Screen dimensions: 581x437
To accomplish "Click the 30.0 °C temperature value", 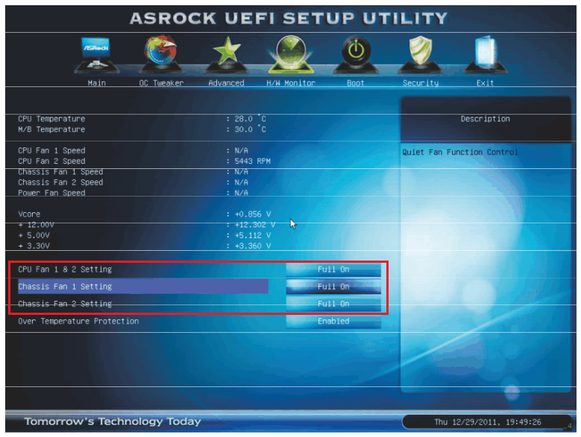I will click(x=250, y=129).
